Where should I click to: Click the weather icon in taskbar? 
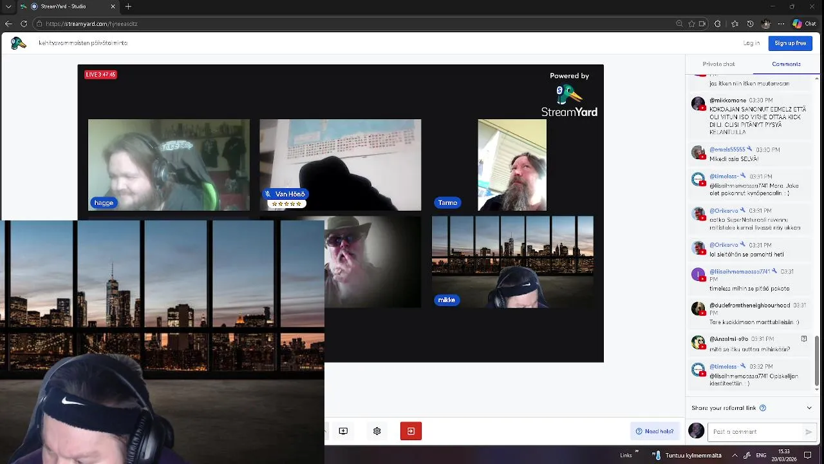pos(657,455)
